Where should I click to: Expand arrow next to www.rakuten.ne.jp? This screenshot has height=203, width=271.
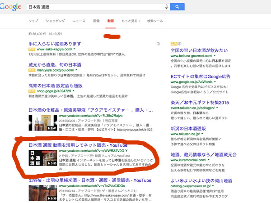pyautogui.click(x=202, y=134)
